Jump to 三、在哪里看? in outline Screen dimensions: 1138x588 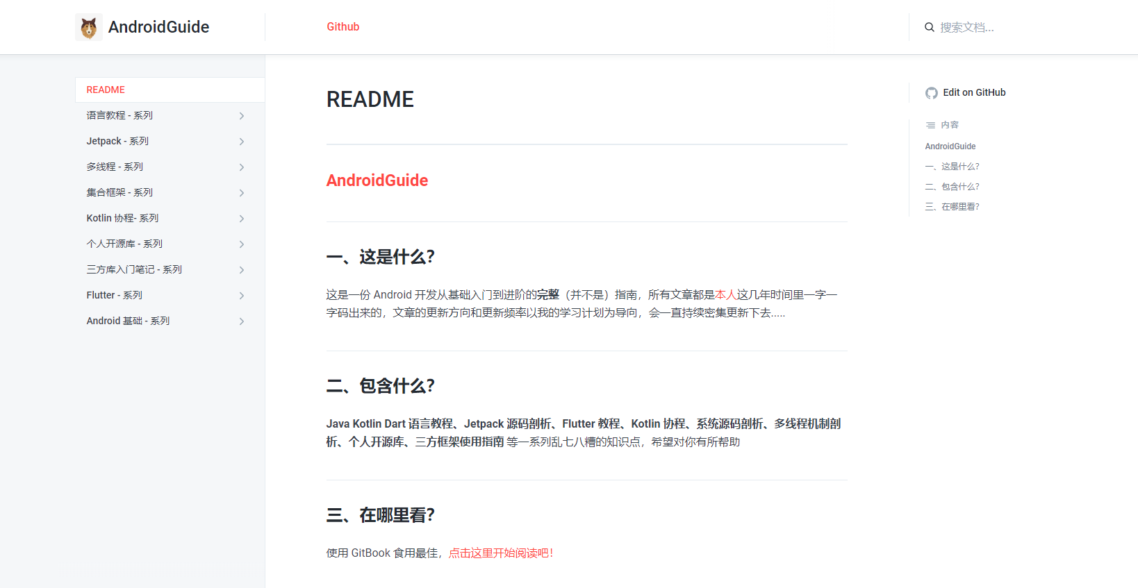coord(952,207)
